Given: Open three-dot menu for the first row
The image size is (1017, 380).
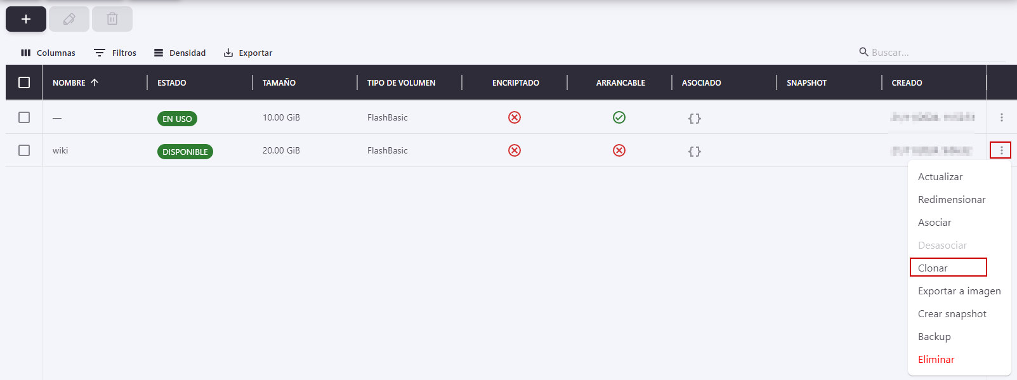Looking at the screenshot, I should click(x=1001, y=117).
